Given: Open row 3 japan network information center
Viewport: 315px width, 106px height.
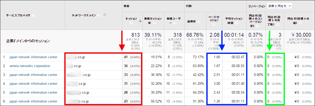Looking at the screenshot, I should [33, 75].
